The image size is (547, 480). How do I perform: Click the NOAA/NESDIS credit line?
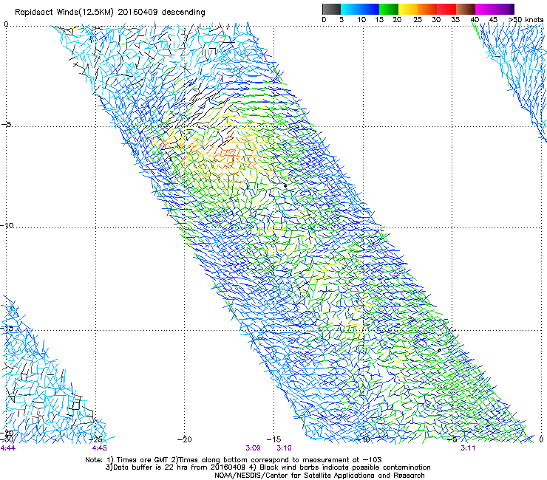[319, 476]
